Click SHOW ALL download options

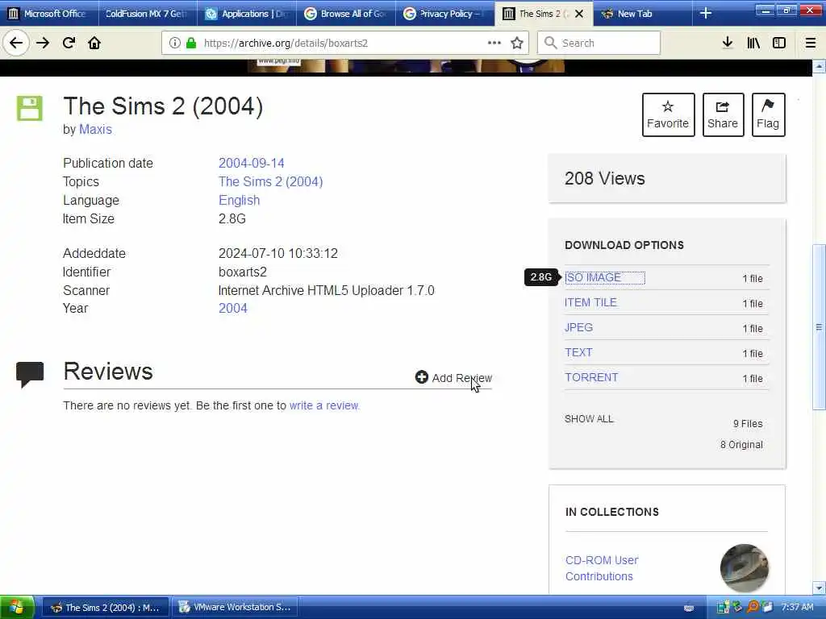(589, 419)
